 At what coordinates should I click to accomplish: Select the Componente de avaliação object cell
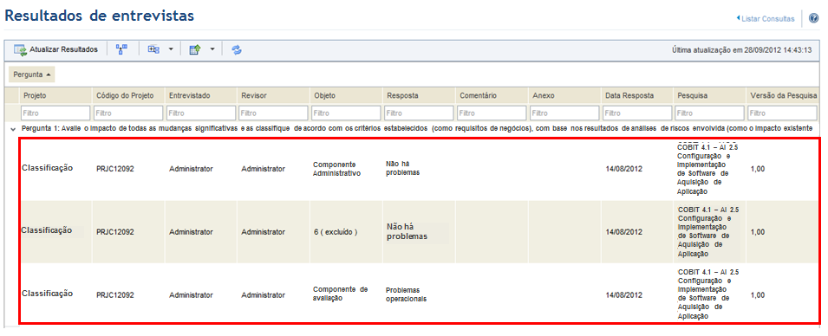340,294
